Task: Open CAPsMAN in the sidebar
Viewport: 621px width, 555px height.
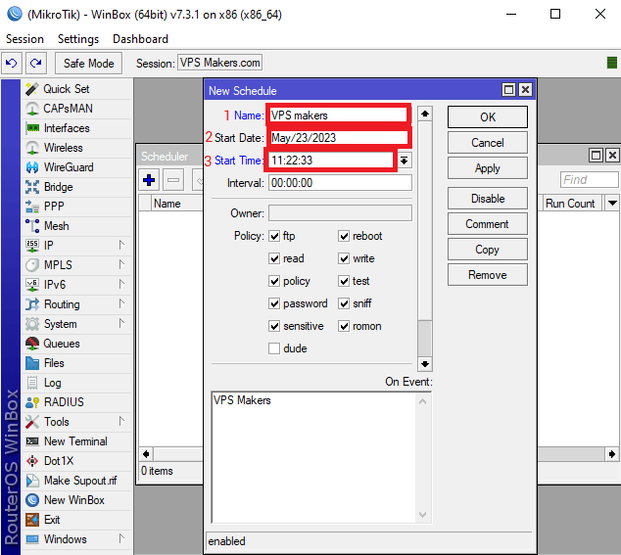Action: [x=76, y=109]
